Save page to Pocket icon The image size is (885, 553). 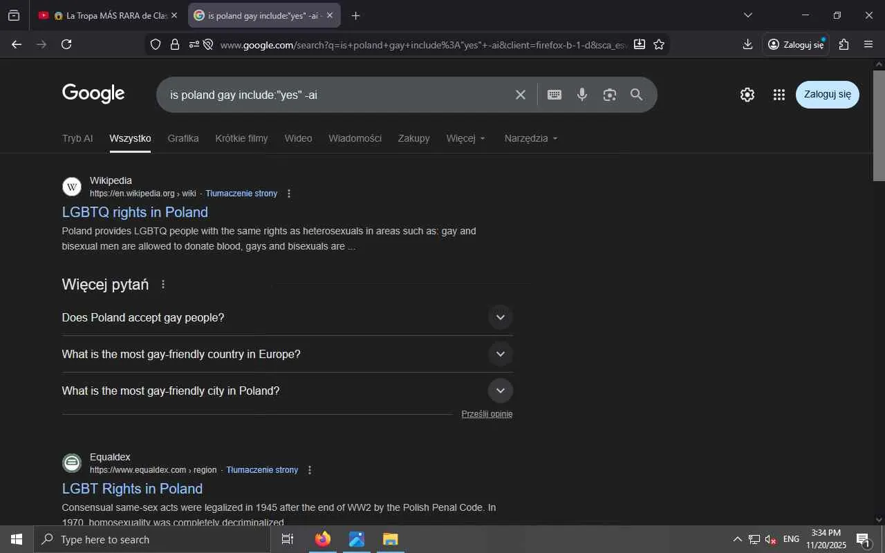(x=640, y=44)
